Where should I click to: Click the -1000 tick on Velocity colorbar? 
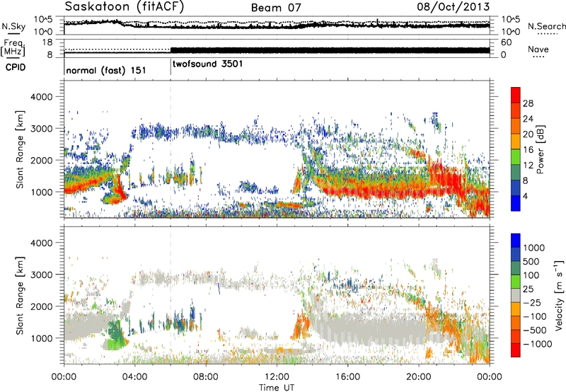(538, 344)
